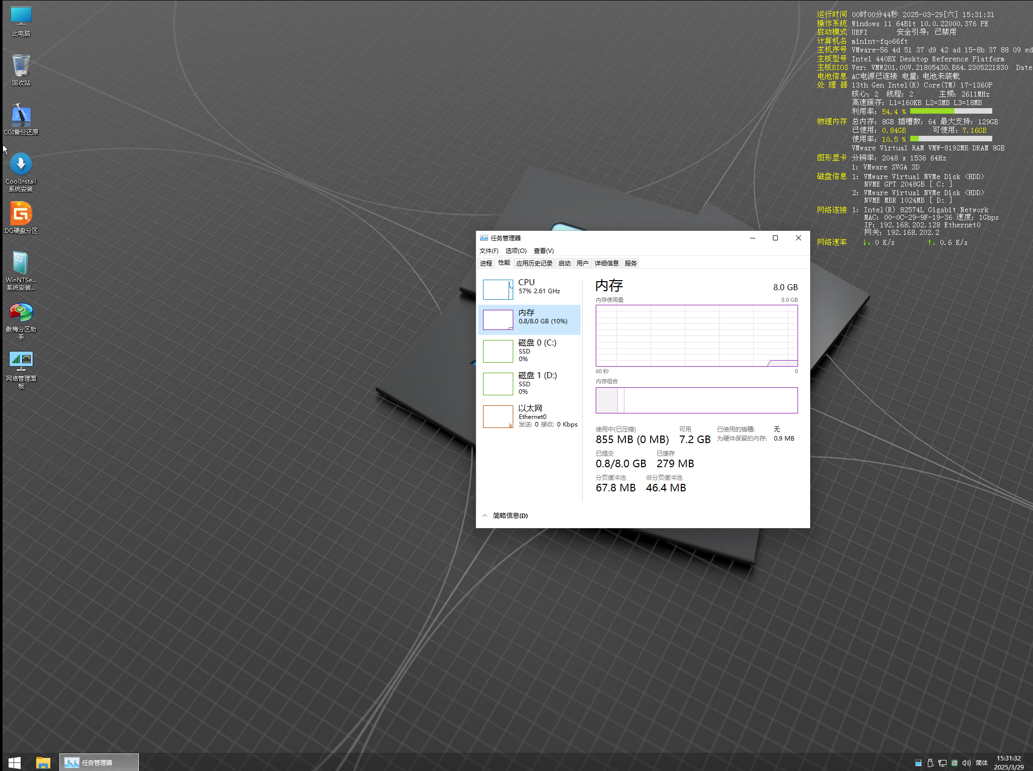Click the 简体 input method indicator
Viewport: 1033px width, 771px height.
coord(982,763)
